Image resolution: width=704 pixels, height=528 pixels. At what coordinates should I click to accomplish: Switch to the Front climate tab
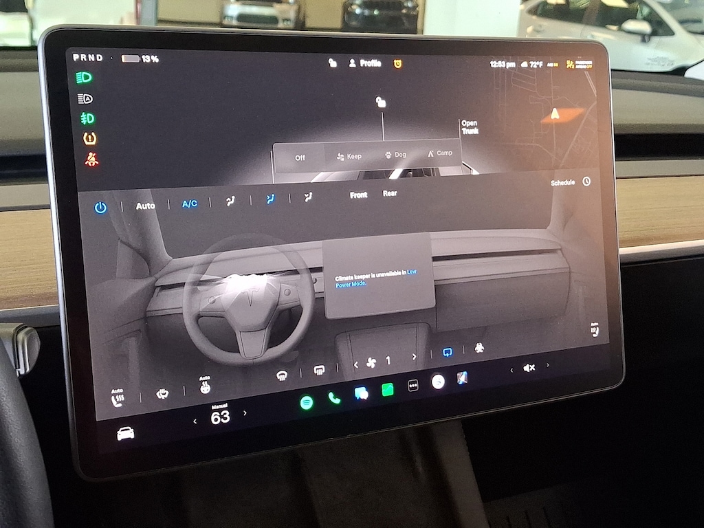tap(358, 195)
